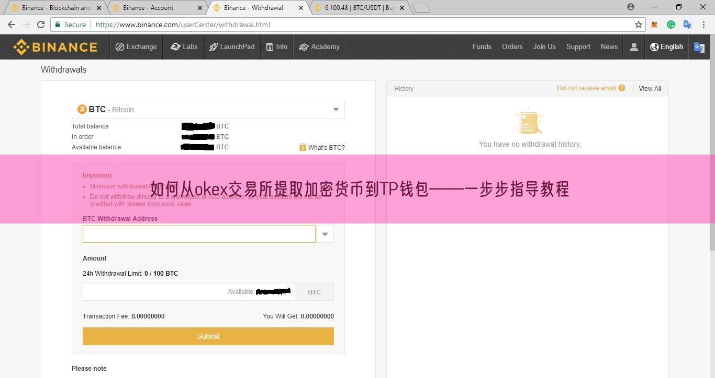Expand the saved withdrawal address dropdown
Viewport: 715px width, 378px height.
[325, 234]
